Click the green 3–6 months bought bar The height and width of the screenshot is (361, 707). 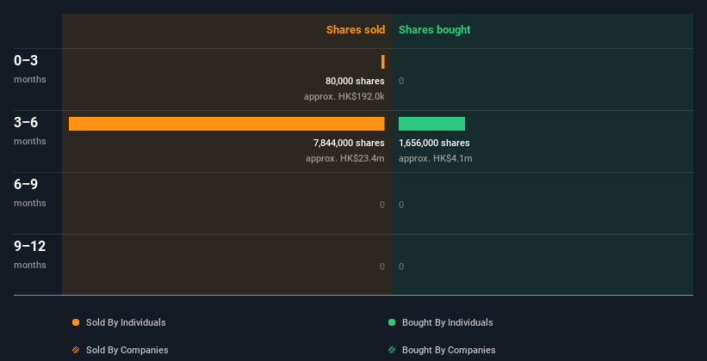point(431,124)
